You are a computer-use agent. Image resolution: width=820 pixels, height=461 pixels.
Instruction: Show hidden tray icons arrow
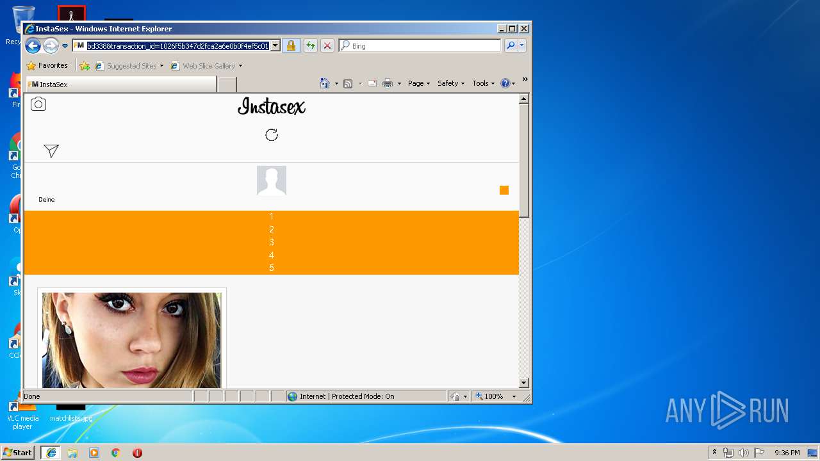click(714, 453)
